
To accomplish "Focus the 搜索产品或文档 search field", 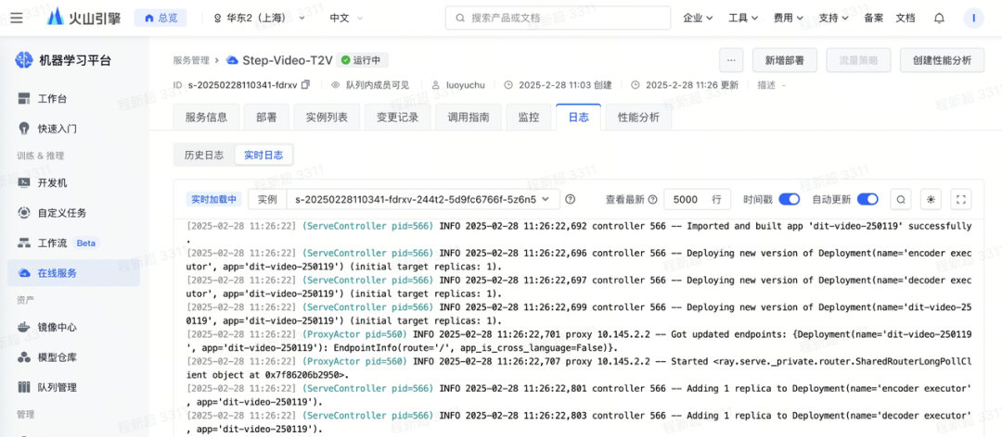I will click(558, 18).
